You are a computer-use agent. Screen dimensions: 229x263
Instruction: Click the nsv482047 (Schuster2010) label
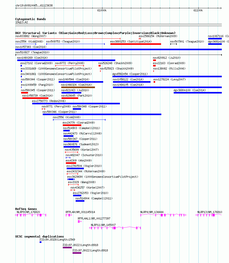coord(84,155)
